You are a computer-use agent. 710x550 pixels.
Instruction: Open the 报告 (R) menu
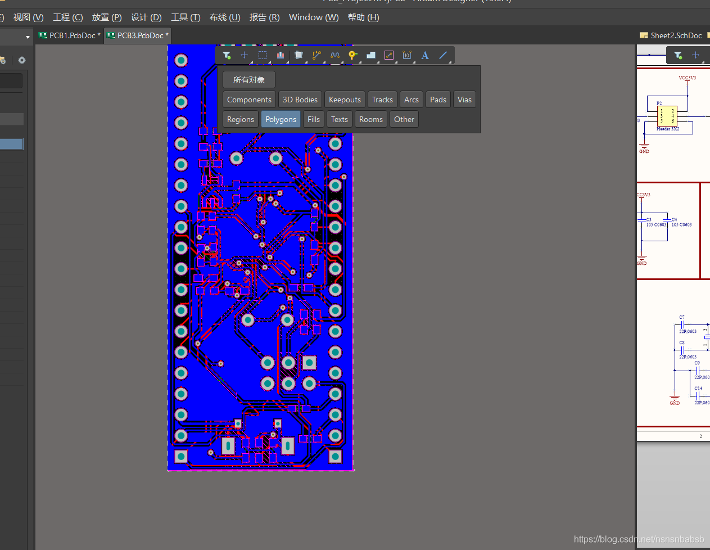[x=264, y=17]
